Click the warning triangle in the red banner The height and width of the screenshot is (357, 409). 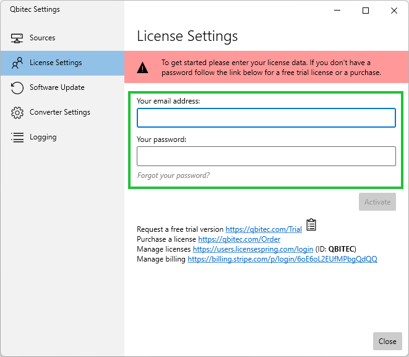pos(143,68)
